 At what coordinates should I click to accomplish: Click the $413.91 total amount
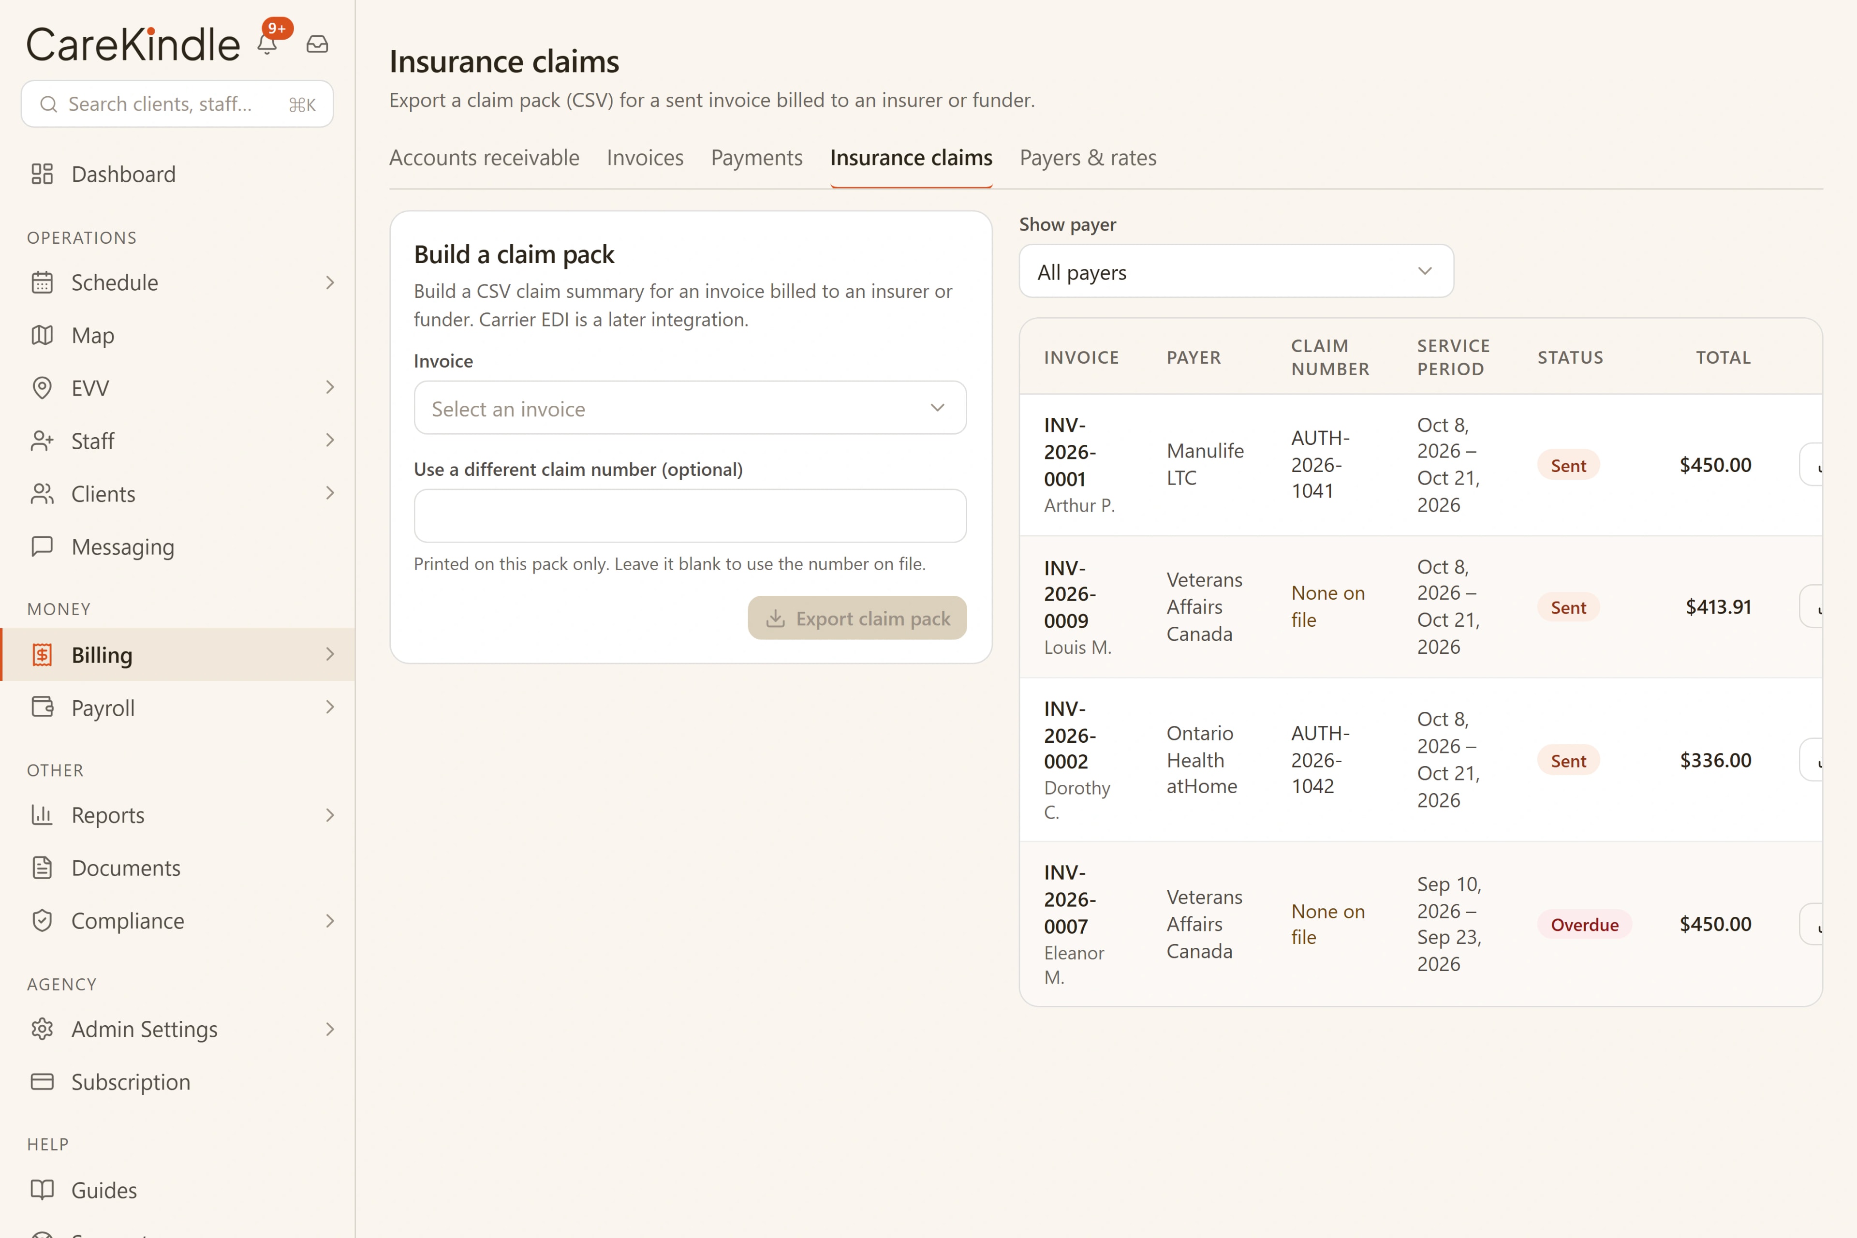click(1718, 606)
